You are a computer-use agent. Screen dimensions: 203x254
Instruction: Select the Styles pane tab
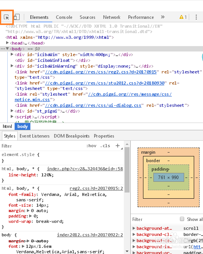click(x=10, y=136)
